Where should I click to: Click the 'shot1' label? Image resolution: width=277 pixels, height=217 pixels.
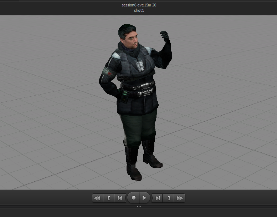pos(139,10)
